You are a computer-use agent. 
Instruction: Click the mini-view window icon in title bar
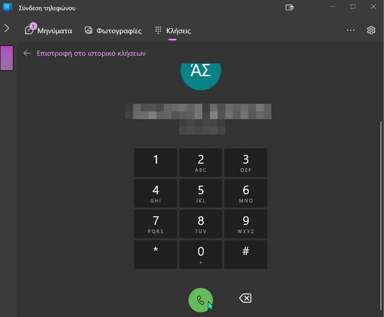click(x=289, y=7)
